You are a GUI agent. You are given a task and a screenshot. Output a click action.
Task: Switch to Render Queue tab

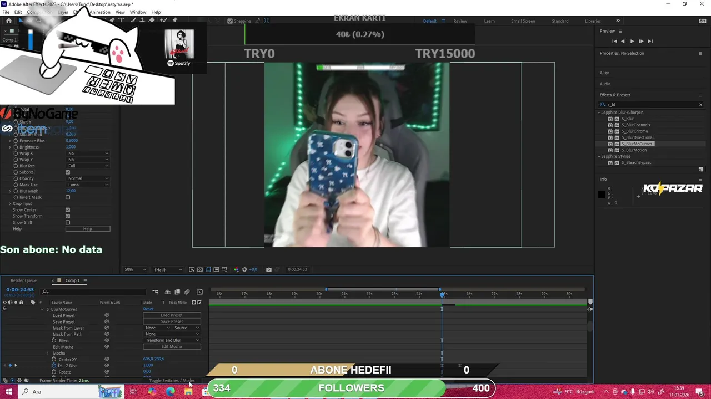[23, 280]
